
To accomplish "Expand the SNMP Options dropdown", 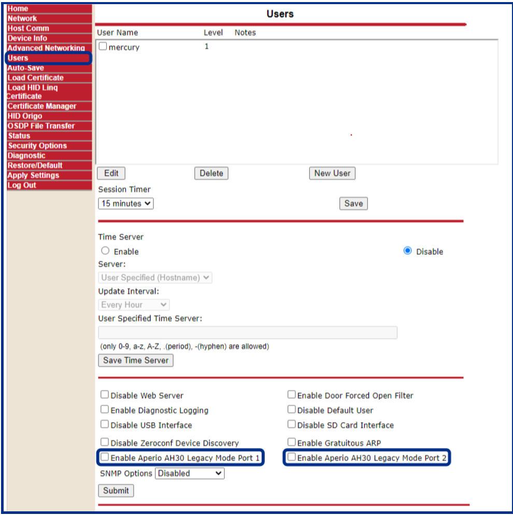I will [190, 473].
